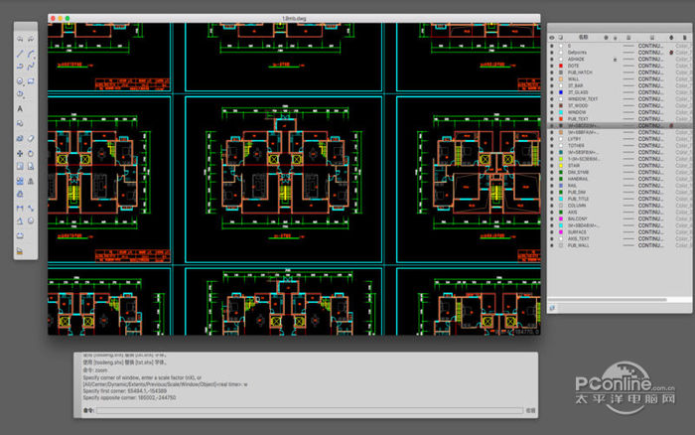Open linetype CONTINU... for PUB_TITLE layer
Screen dimensions: 695x435
(650, 199)
